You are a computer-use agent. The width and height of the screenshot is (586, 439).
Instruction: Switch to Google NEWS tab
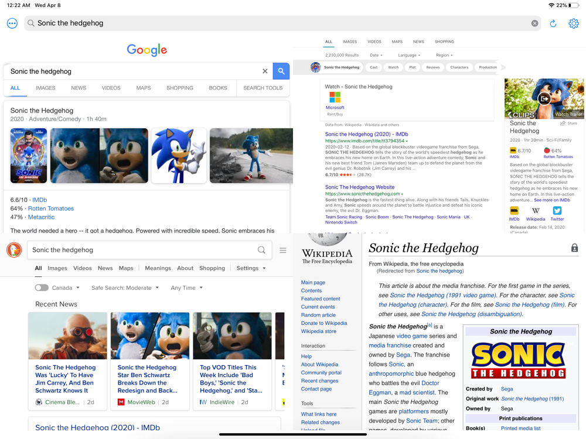pos(79,88)
